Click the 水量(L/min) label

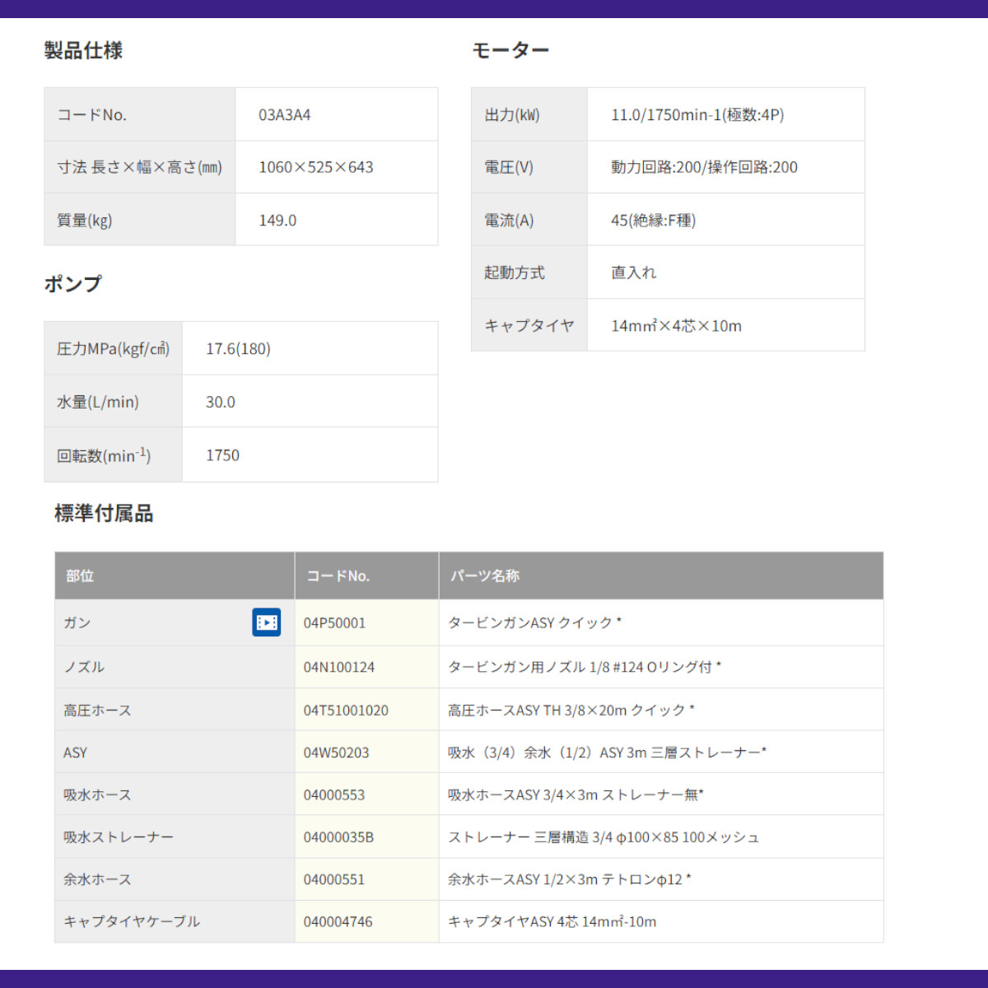tap(98, 403)
